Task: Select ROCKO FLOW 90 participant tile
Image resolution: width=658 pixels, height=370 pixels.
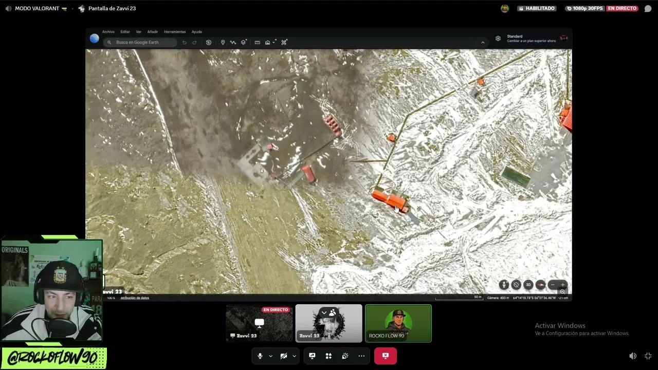Action: [x=398, y=323]
